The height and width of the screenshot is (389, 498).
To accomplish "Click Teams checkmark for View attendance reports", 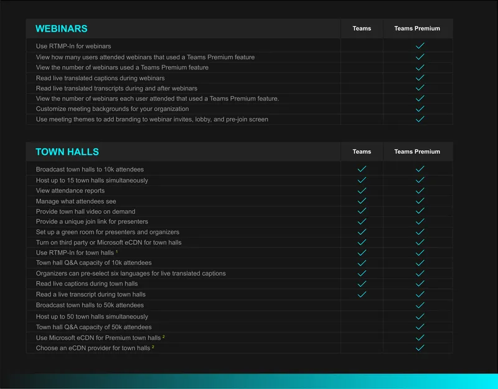I will 362,191.
